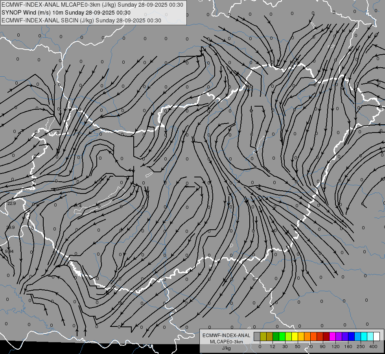Pick the amber swatch right of yellow
This screenshot has height=354, width=385.
301,336
